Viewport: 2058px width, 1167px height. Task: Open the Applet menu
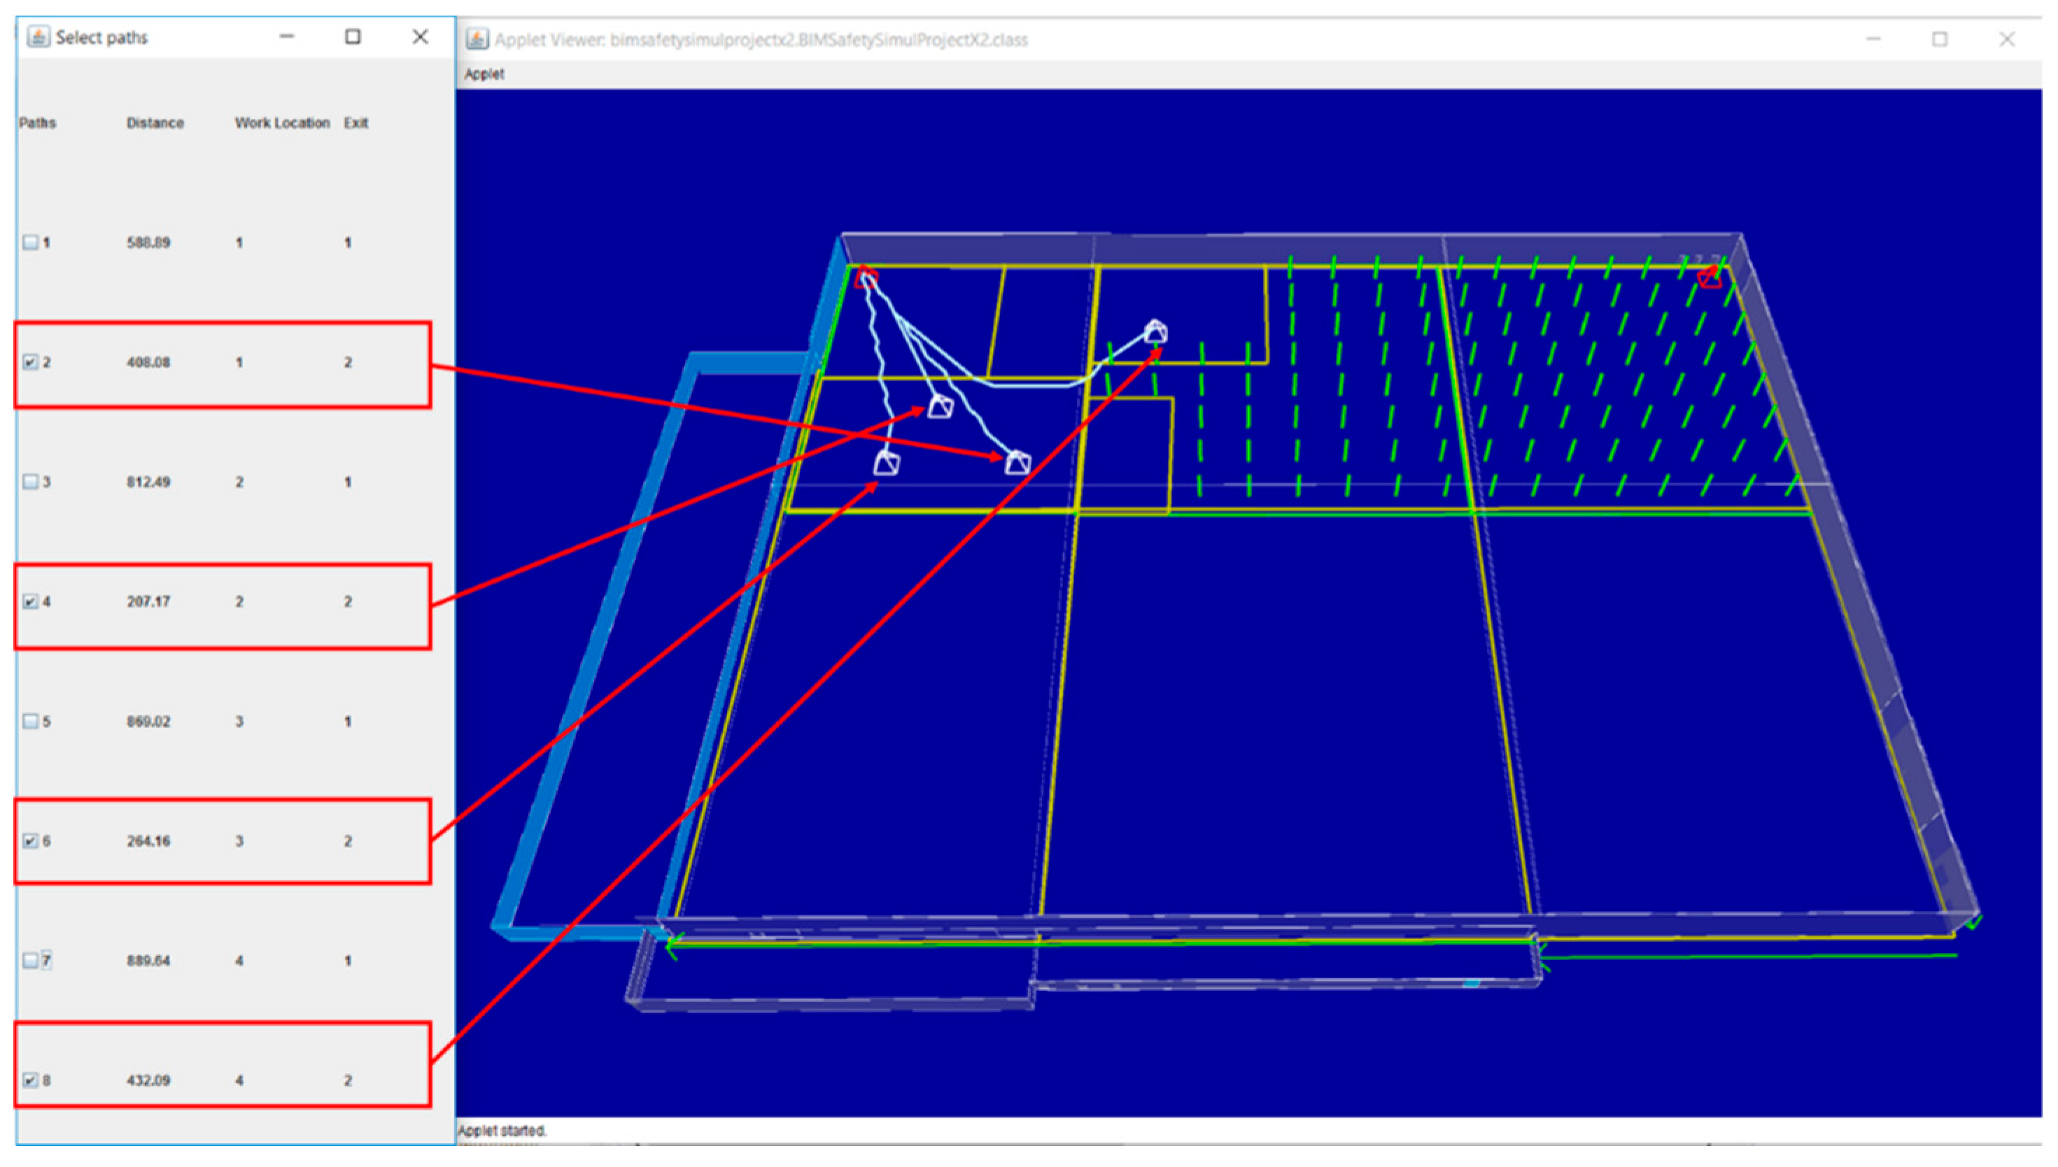tap(484, 73)
